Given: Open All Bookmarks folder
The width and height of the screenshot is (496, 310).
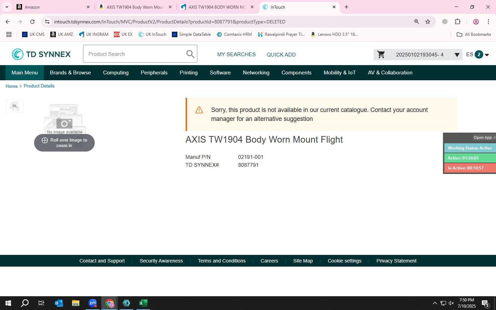Looking at the screenshot, I should pos(474,34).
